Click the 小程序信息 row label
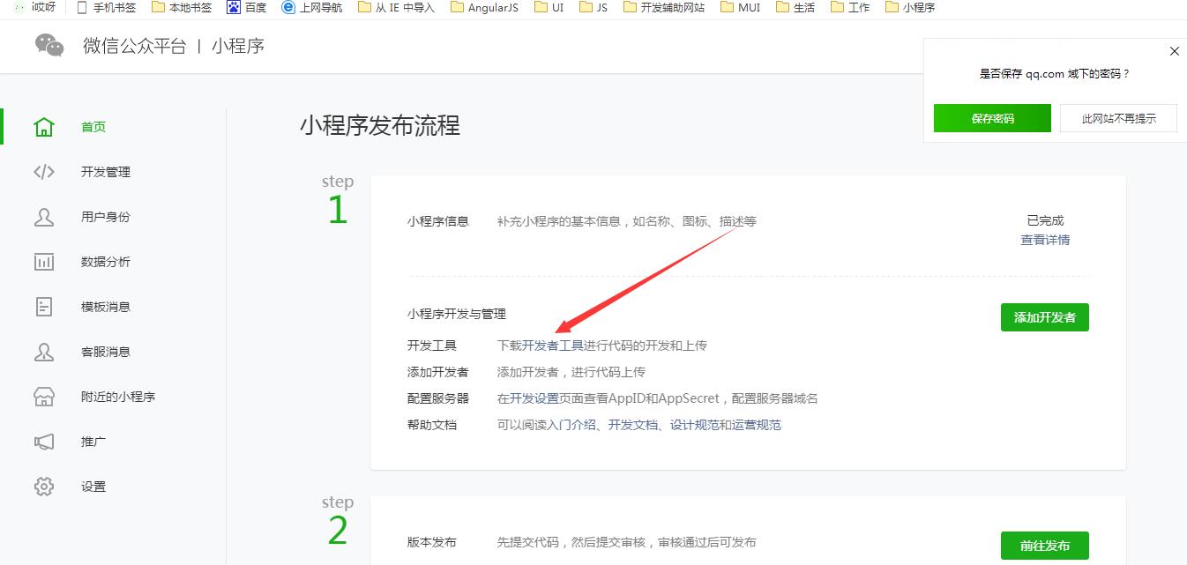The width and height of the screenshot is (1187, 565). click(438, 221)
